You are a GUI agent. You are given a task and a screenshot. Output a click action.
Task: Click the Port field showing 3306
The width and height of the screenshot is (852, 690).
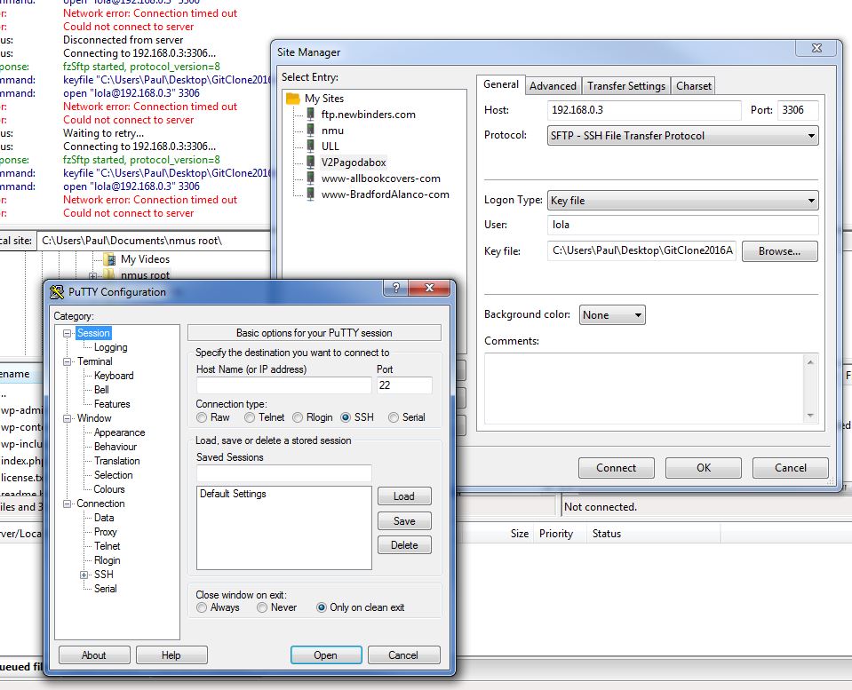pos(798,110)
